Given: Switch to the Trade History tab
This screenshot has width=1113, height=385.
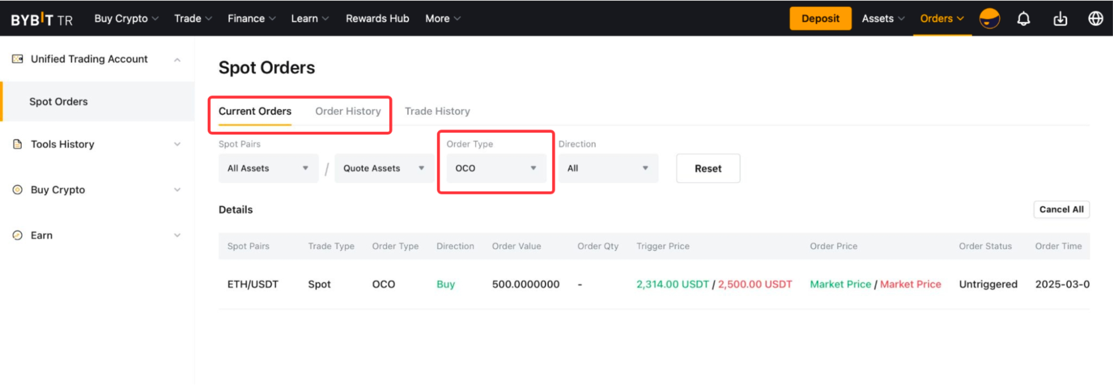Looking at the screenshot, I should [437, 111].
